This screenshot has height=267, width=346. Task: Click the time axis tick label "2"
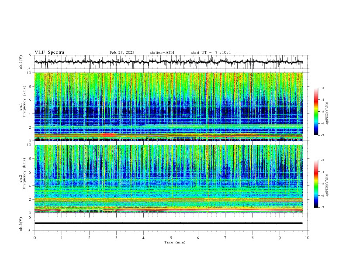click(x=89, y=238)
